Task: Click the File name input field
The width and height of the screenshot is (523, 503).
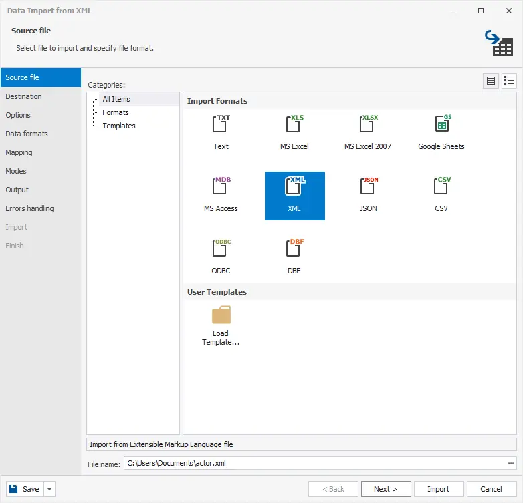Action: pyautogui.click(x=314, y=463)
